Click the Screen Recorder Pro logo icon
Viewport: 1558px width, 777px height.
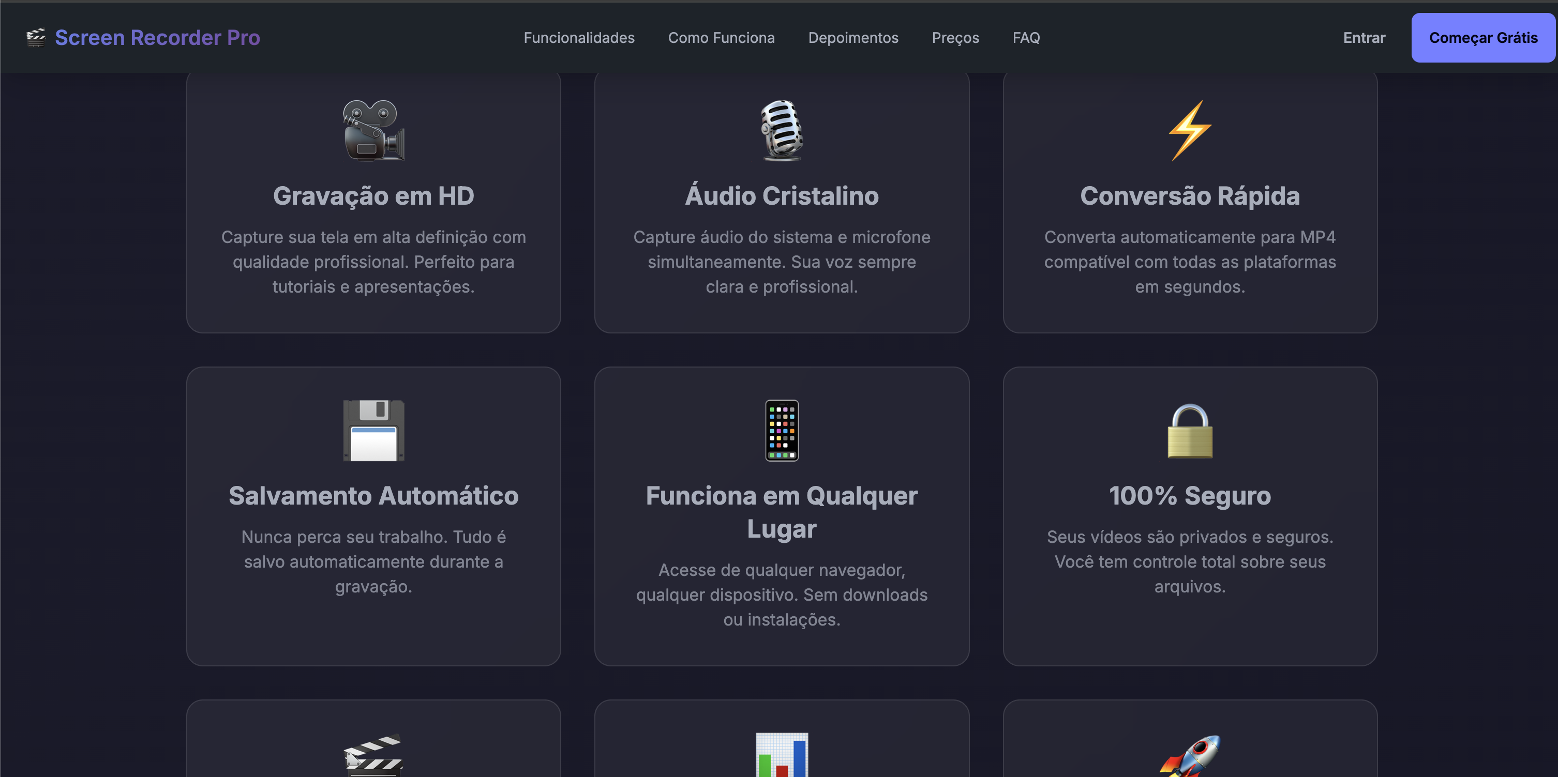36,38
